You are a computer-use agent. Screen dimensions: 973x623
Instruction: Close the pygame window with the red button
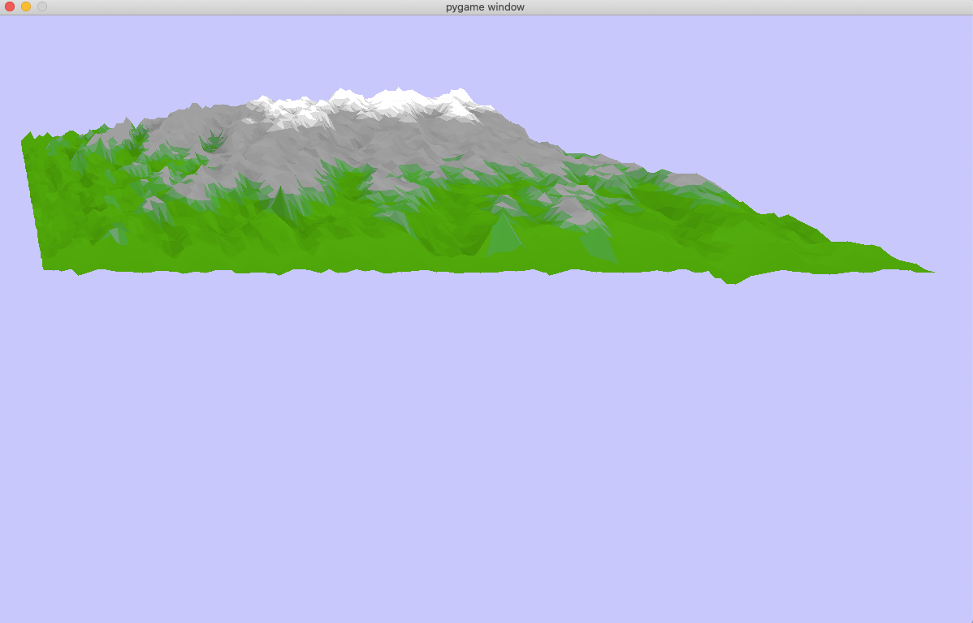click(9, 6)
